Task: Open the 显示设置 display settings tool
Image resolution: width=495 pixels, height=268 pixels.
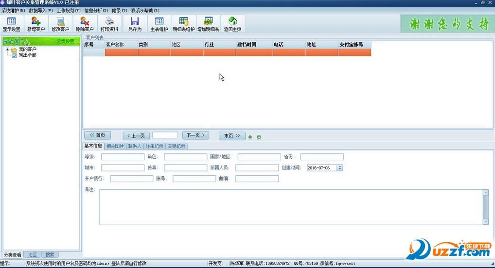Action: coord(12,24)
